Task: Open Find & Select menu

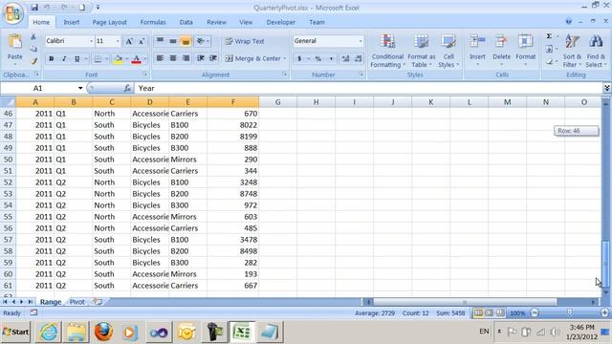Action: point(596,51)
